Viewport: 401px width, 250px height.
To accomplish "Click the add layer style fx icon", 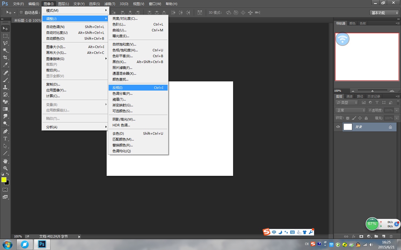I will coord(354,236).
